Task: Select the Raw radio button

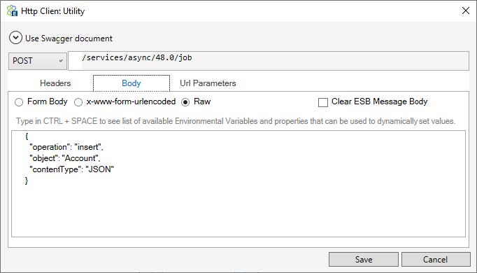Action: (x=185, y=102)
